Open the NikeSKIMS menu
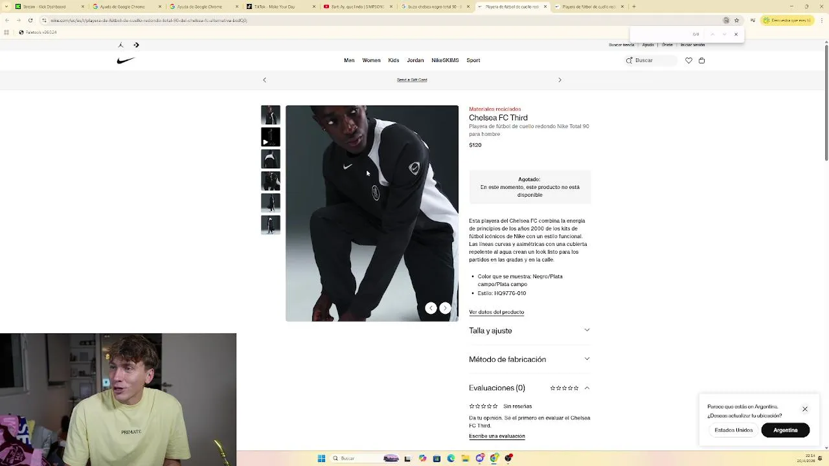The height and width of the screenshot is (466, 829). [x=445, y=60]
